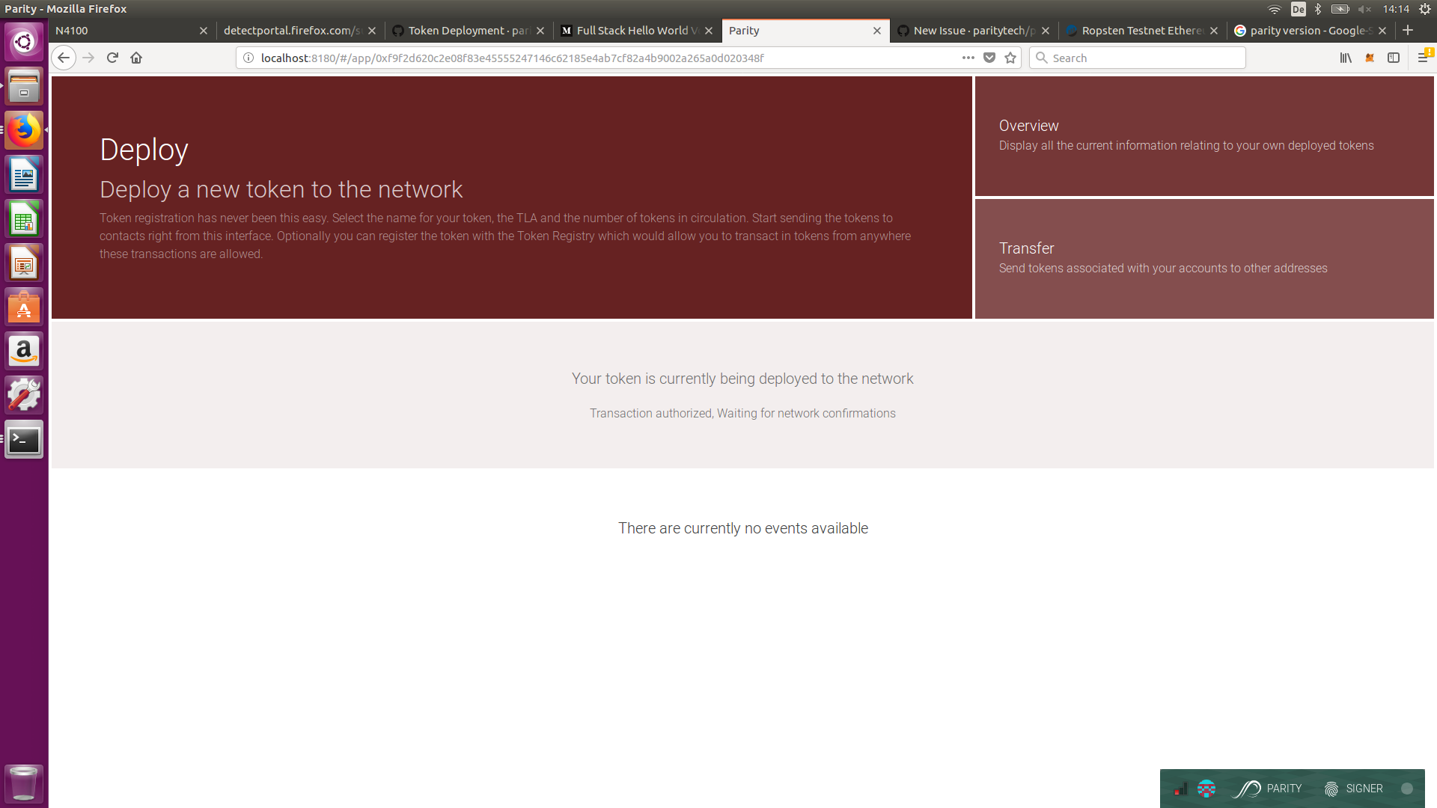Click the network signal strength icon
Screen dimensions: 1437x808
pos(1180,789)
